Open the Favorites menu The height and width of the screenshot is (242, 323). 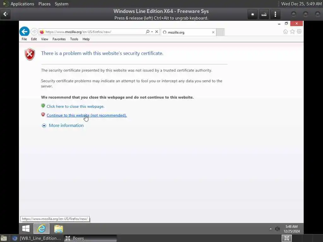(59, 39)
